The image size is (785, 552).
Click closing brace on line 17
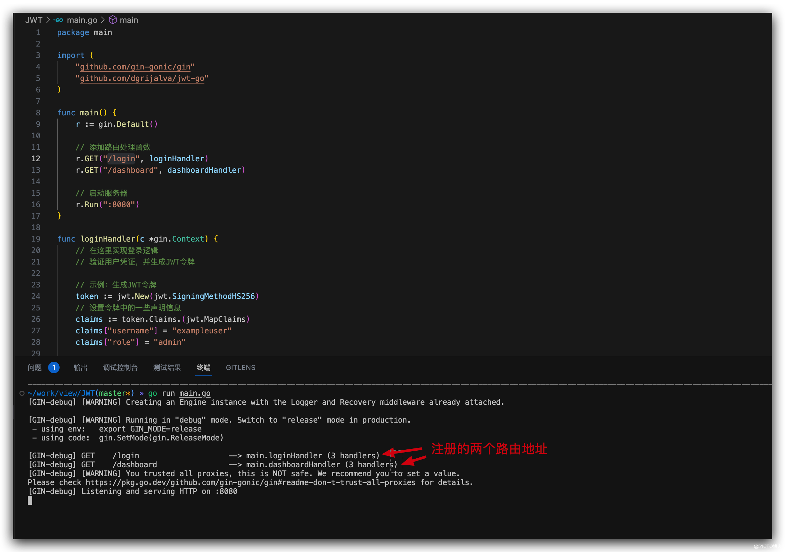coord(59,216)
